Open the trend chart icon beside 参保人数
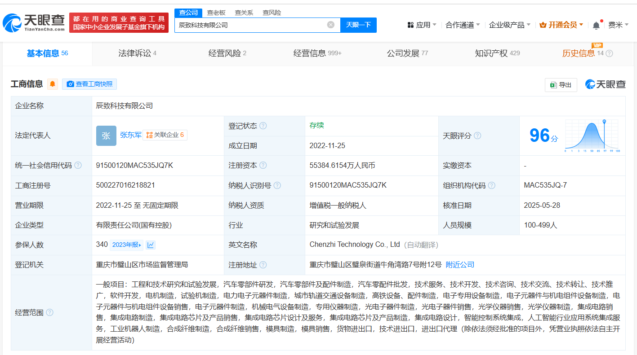 point(151,245)
